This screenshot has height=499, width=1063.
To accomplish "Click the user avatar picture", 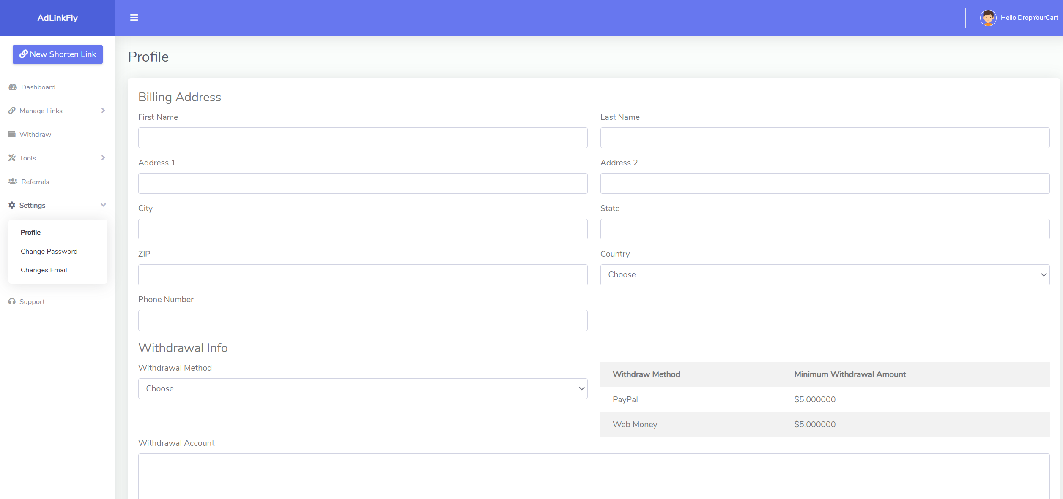I will click(988, 18).
